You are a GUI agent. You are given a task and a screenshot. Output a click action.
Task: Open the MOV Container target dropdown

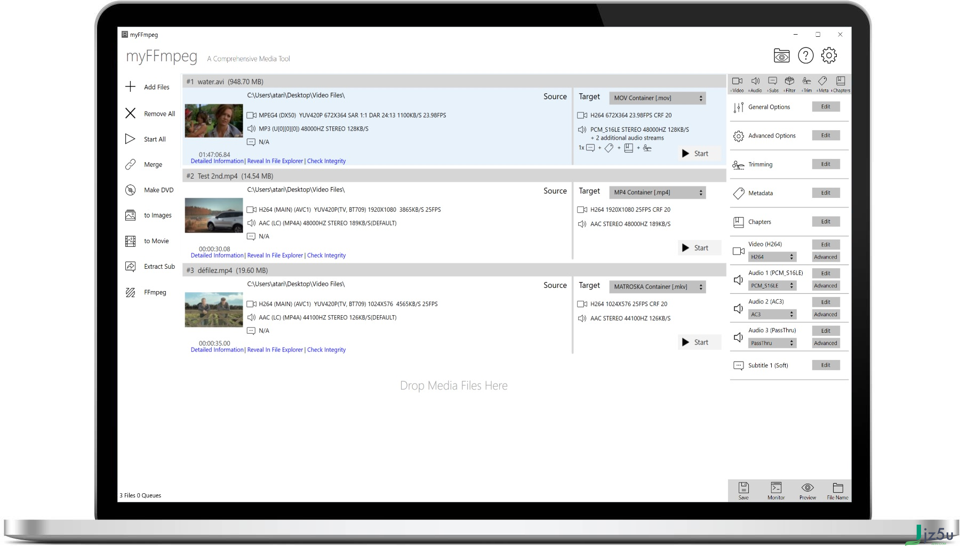pos(658,98)
